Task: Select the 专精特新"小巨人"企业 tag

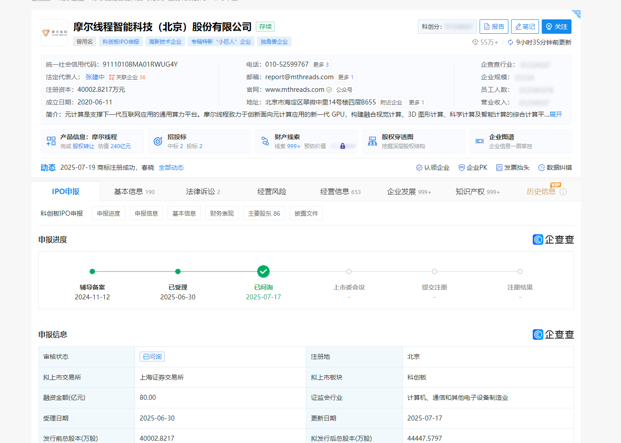Action: [221, 41]
